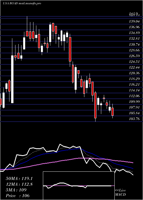Click the last red candlestick near 106
This screenshot has width=143, height=200.
[112, 112]
